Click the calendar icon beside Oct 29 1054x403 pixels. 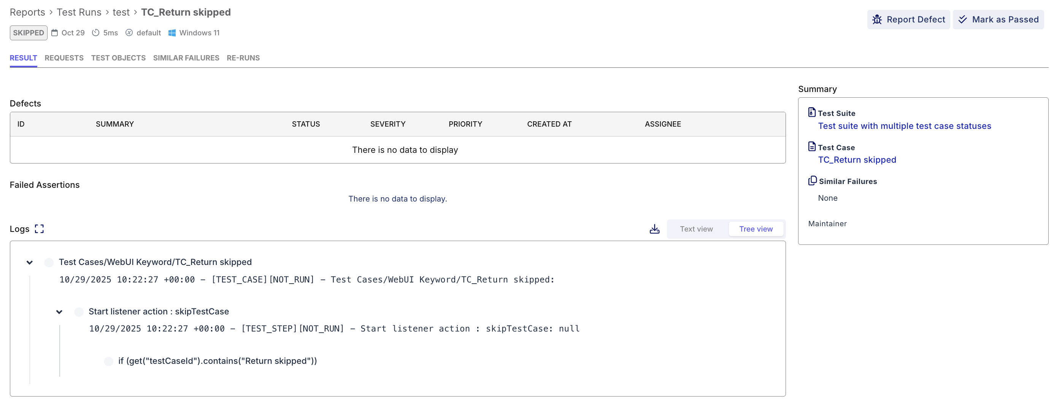pyautogui.click(x=55, y=33)
